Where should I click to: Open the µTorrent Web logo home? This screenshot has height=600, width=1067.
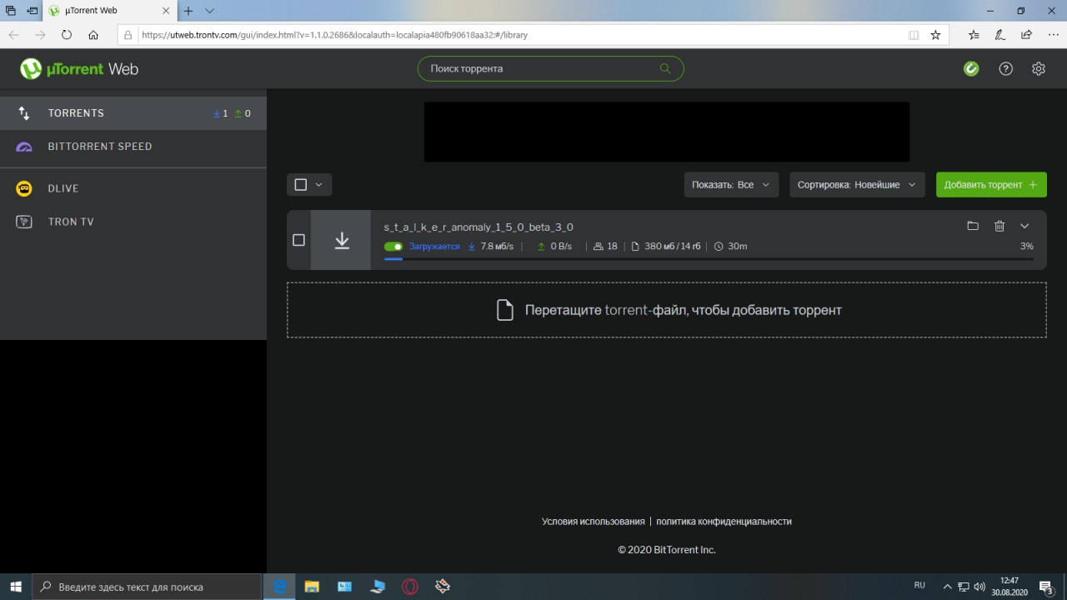(x=79, y=69)
